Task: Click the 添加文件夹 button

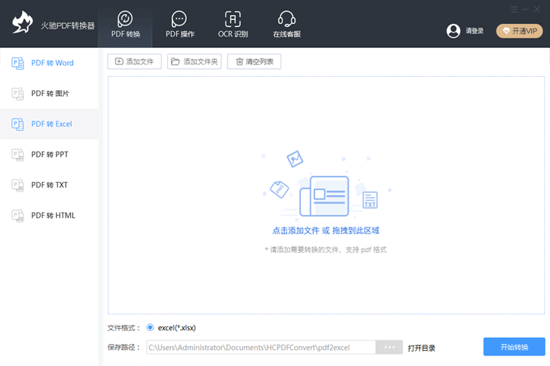Action: tap(195, 62)
